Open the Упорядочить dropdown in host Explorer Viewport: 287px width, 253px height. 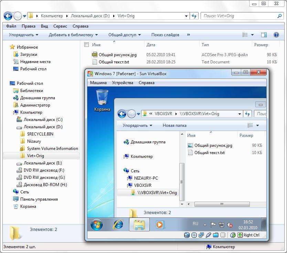[x=23, y=35]
